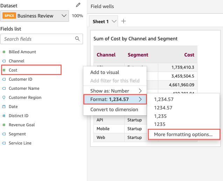Click the pencil edit dataset icon
Image resolution: width=223 pixels, height=181 pixels.
click(x=78, y=5)
